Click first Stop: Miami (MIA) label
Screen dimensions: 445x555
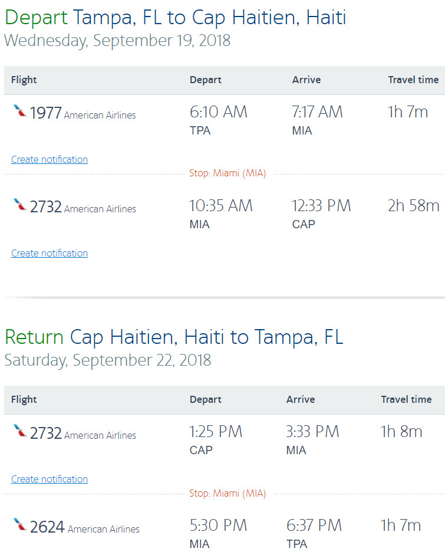tap(228, 173)
